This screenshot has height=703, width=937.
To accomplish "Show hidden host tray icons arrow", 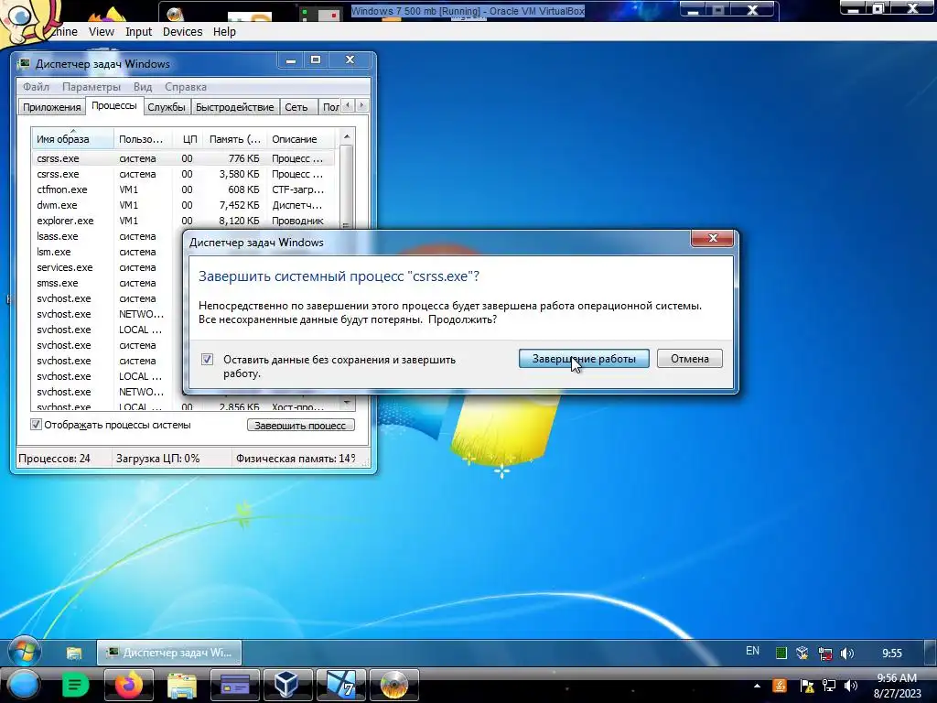I will [757, 686].
